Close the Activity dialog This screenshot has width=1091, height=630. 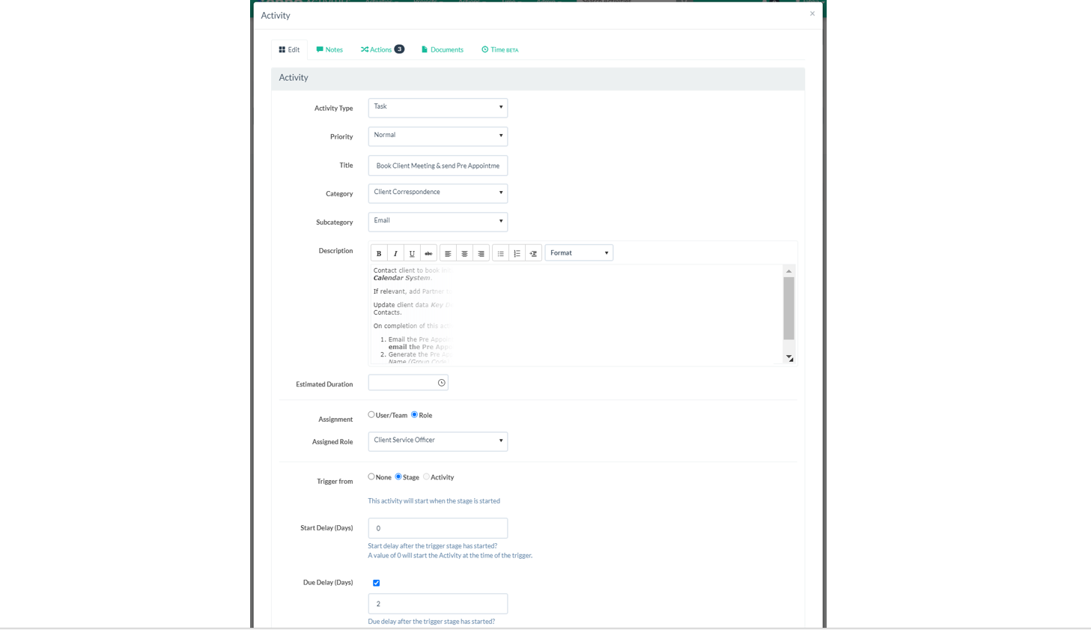pos(812,13)
